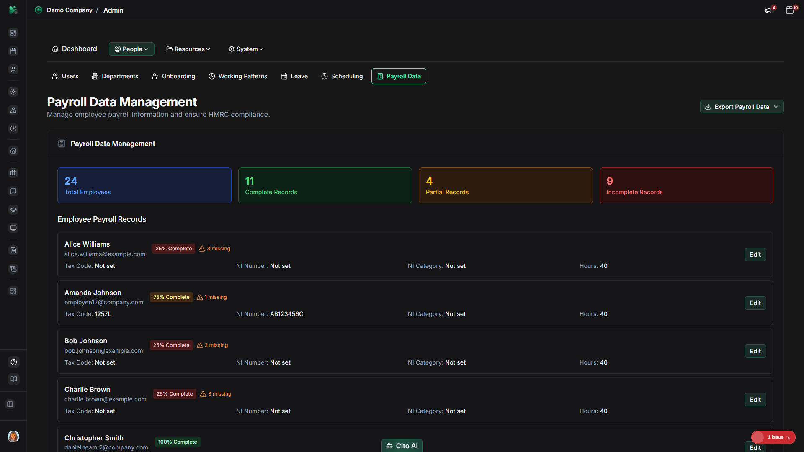This screenshot has height=452, width=804.
Task: Open the clock history icon in sidebar
Action: click(13, 128)
